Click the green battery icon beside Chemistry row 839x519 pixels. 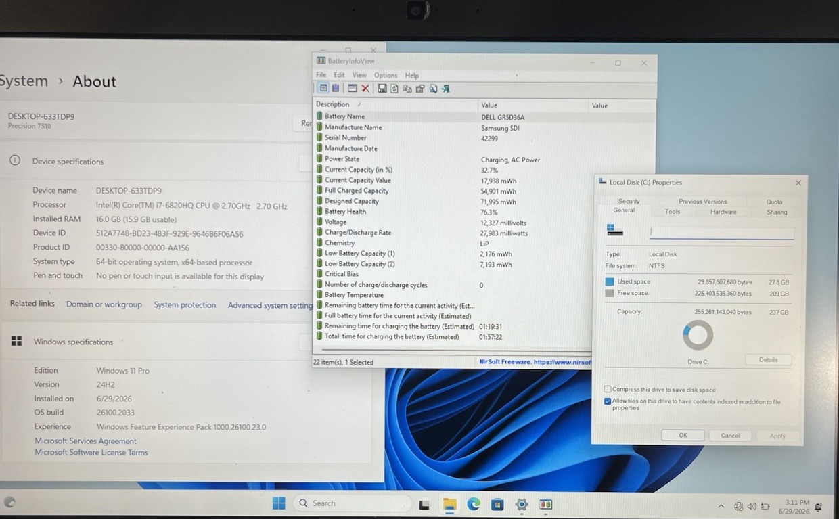click(x=319, y=243)
